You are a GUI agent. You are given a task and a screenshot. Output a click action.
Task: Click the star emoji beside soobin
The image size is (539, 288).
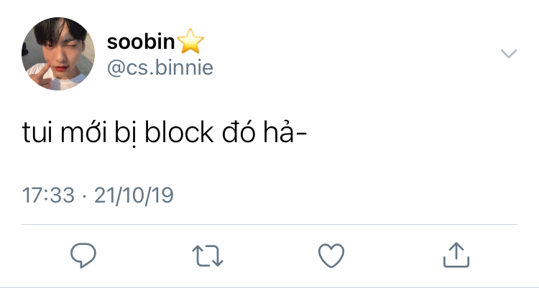(190, 42)
